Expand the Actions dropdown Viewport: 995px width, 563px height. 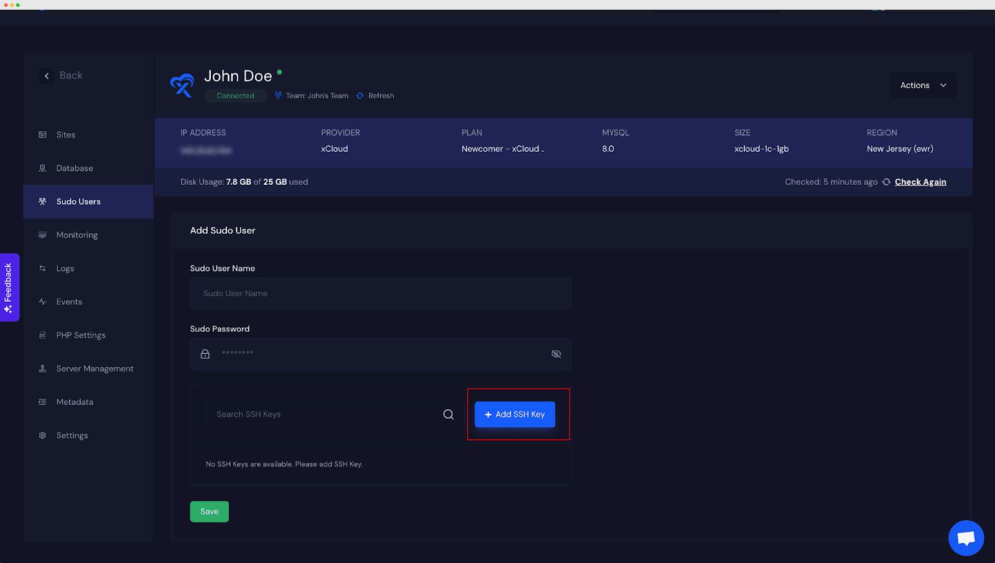(x=923, y=85)
